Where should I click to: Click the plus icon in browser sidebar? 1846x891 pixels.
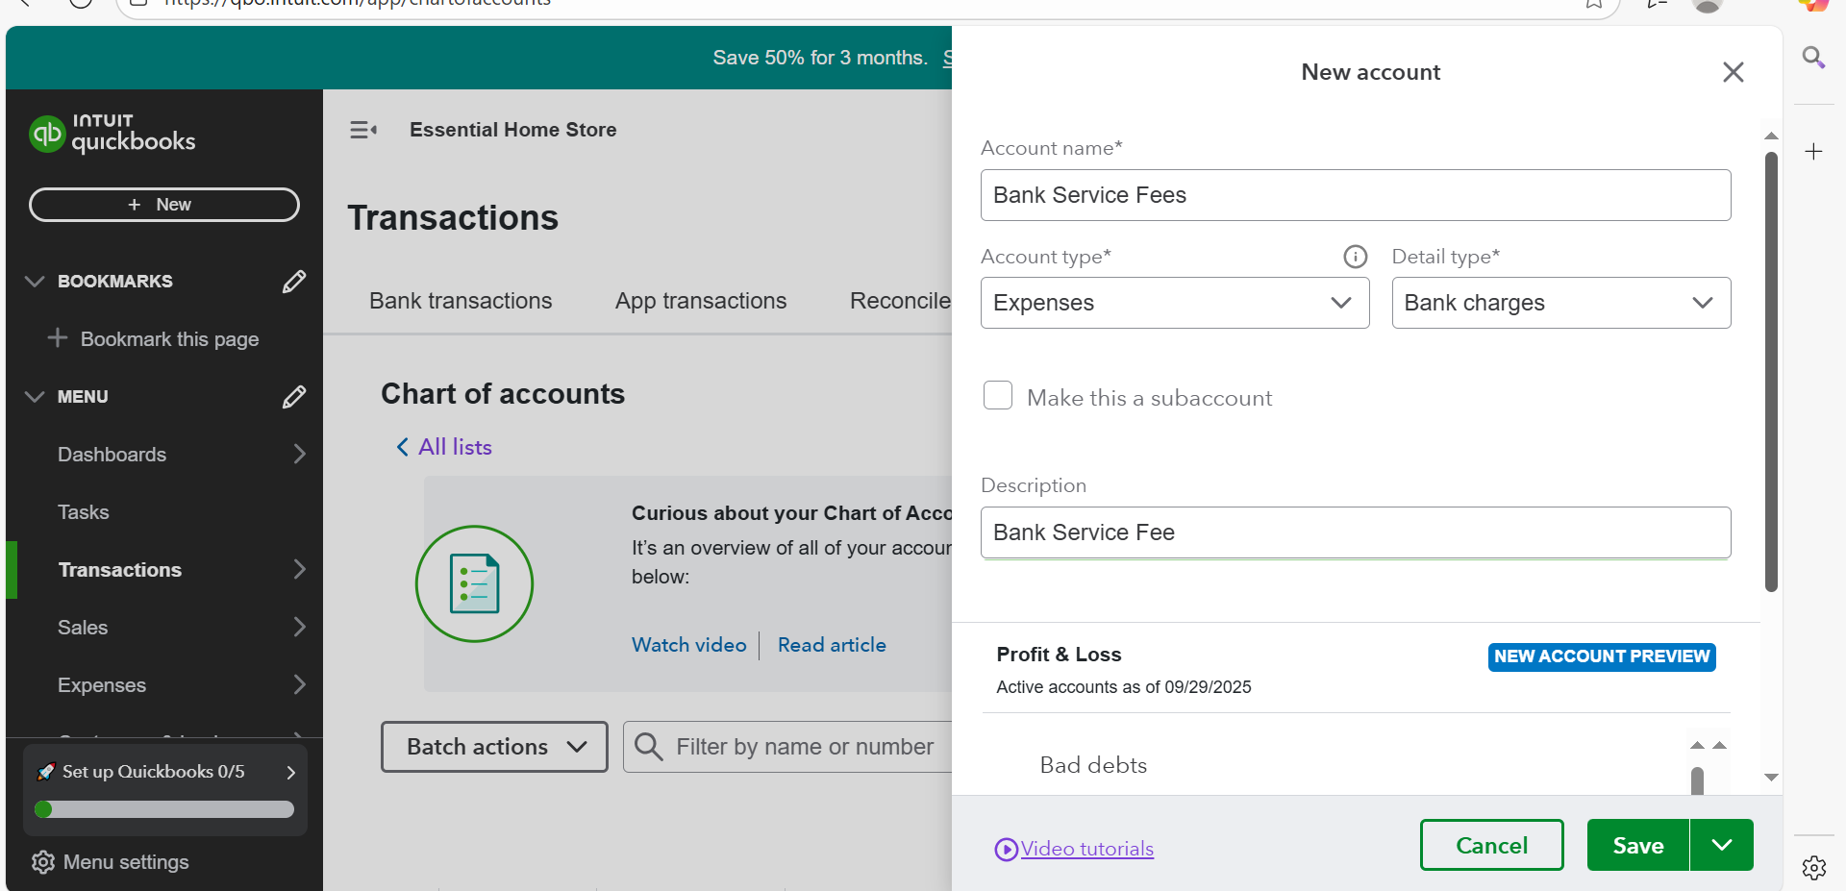click(x=1813, y=152)
